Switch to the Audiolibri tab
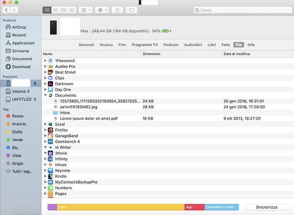Viewport: 294px width, 215px height. click(193, 45)
